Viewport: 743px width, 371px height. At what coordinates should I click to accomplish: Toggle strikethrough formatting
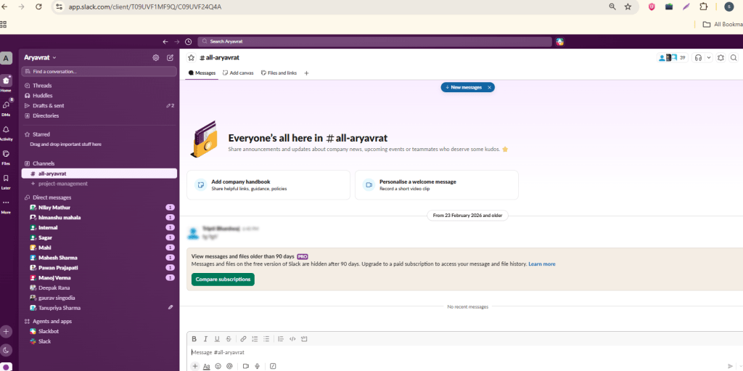[229, 339]
